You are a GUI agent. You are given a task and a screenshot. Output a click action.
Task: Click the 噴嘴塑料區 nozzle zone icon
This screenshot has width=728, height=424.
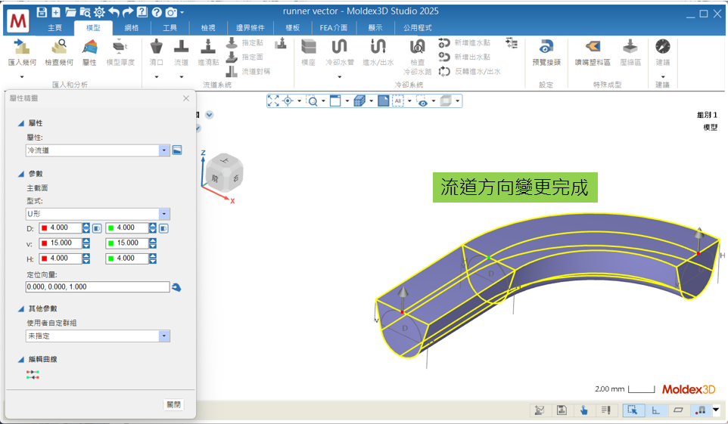pyautogui.click(x=592, y=48)
